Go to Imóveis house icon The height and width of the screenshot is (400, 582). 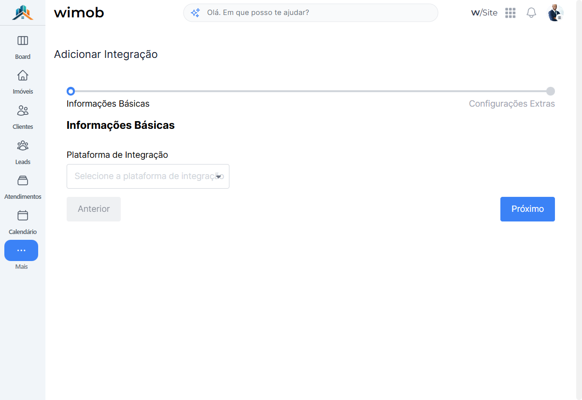[x=23, y=75]
